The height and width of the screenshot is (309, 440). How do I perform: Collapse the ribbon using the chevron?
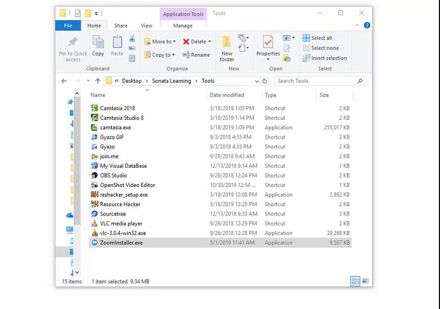tap(358, 25)
